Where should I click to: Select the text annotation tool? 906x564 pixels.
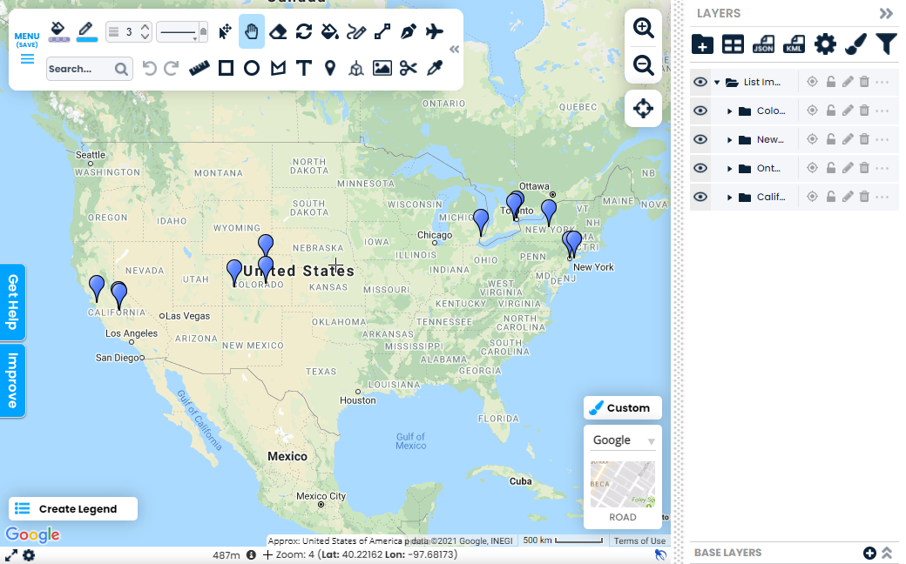point(303,68)
